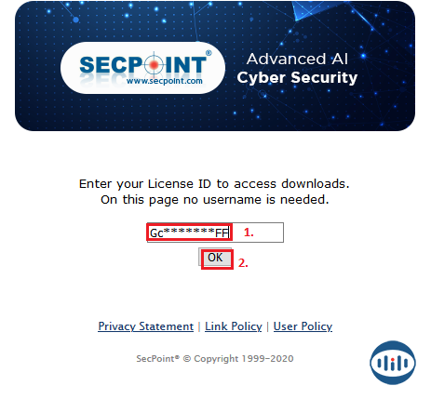Click the red step number 2 marker
Viewport: 431px width, 399px height.
(x=243, y=263)
